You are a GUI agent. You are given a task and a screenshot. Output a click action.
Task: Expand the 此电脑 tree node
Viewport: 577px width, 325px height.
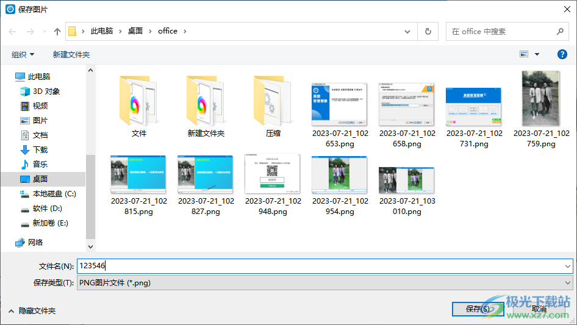pyautogui.click(x=9, y=77)
